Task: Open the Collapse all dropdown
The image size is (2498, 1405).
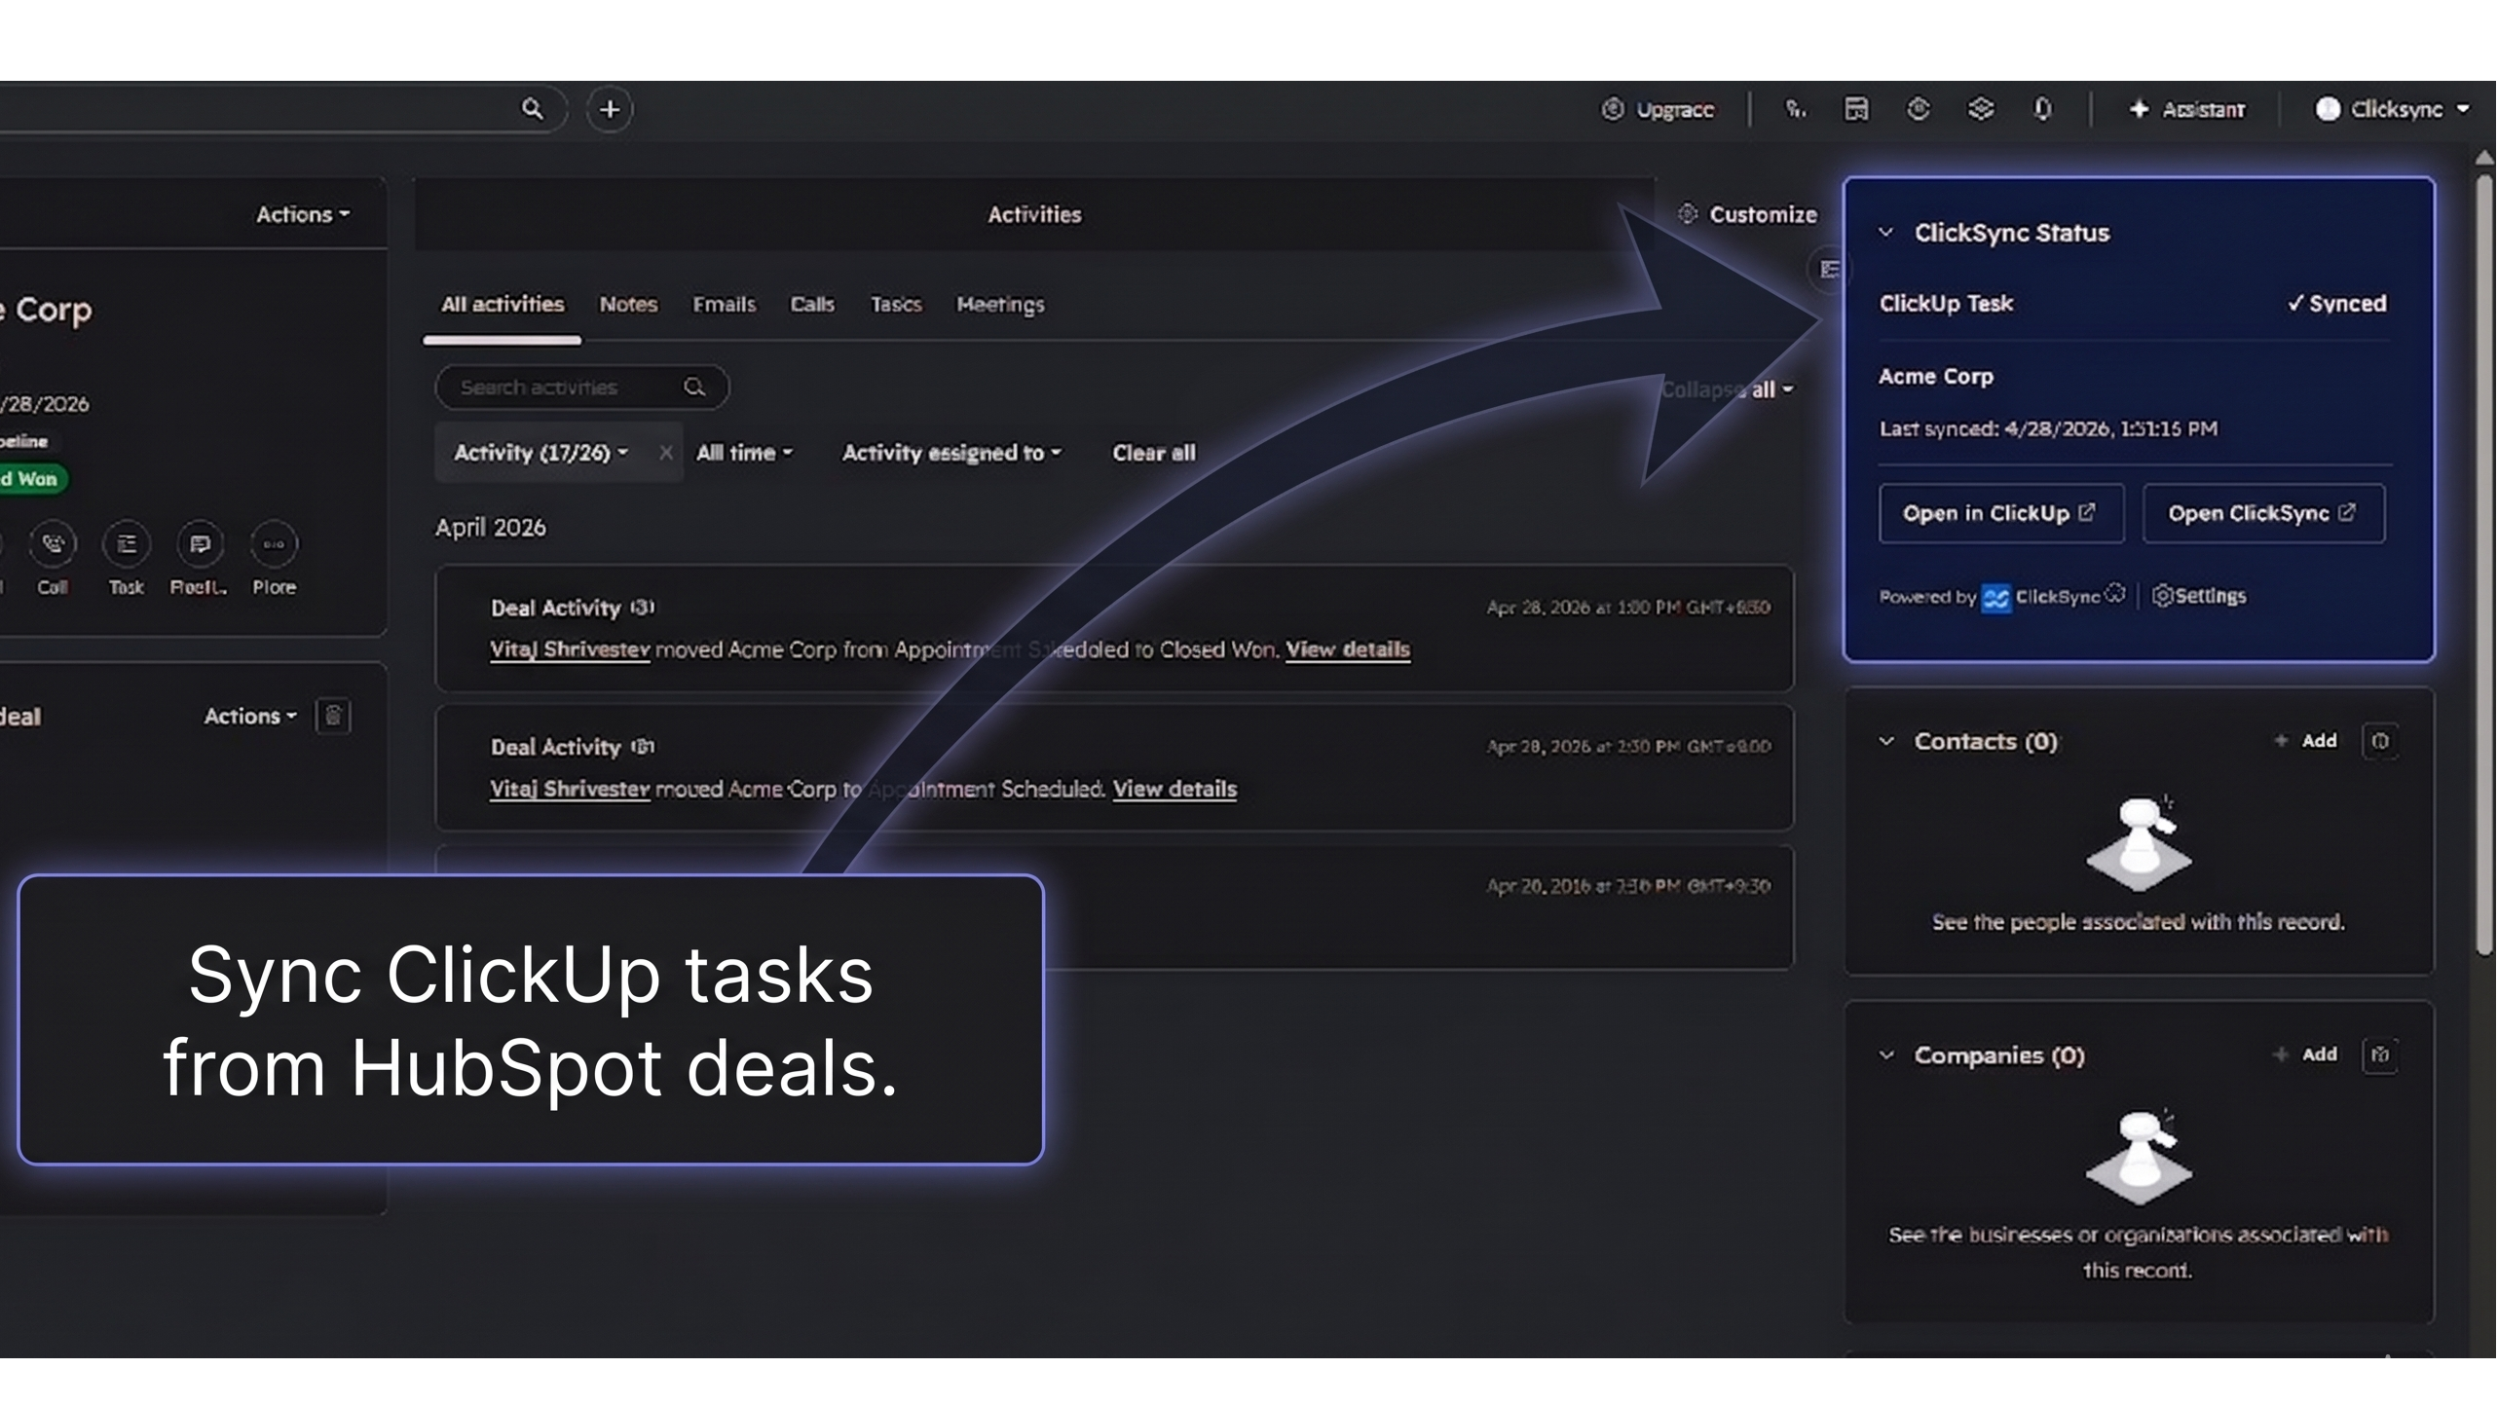Action: [x=1727, y=389]
